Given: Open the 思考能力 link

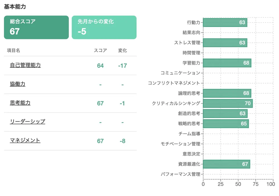Looking at the screenshot, I should [20, 103].
